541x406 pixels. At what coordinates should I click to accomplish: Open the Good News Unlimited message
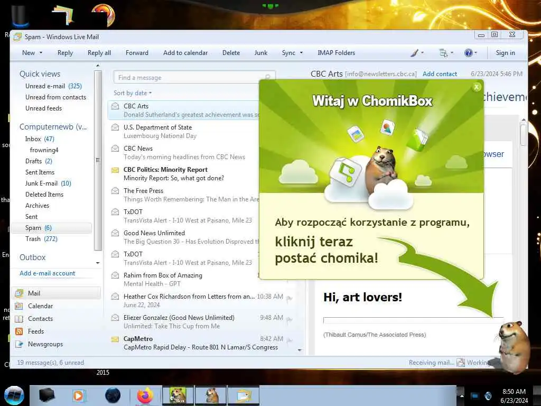pyautogui.click(x=183, y=237)
